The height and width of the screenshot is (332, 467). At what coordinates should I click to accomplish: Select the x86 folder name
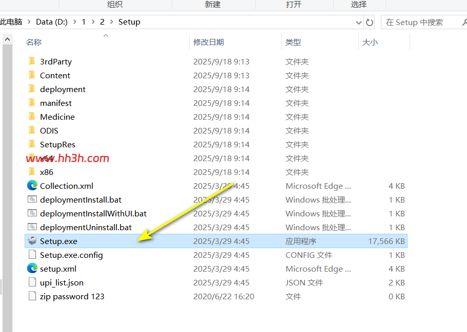pos(47,172)
